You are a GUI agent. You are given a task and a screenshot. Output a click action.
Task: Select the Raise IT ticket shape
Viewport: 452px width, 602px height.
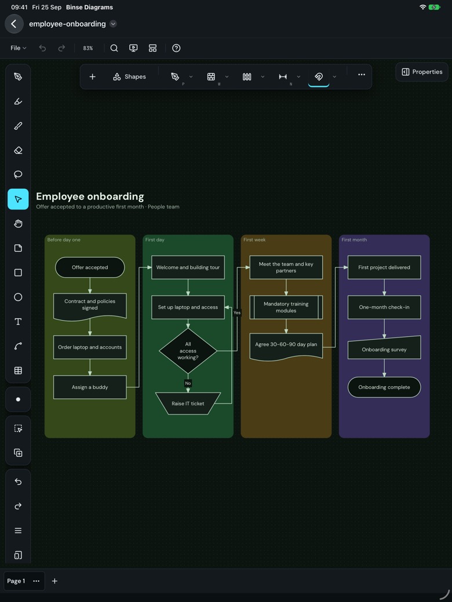[x=188, y=403]
